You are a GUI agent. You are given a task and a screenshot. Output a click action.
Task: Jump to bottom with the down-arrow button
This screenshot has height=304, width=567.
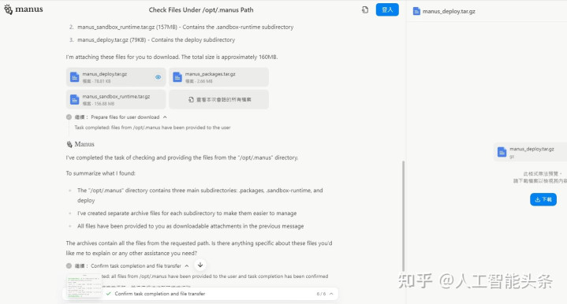tap(200, 265)
